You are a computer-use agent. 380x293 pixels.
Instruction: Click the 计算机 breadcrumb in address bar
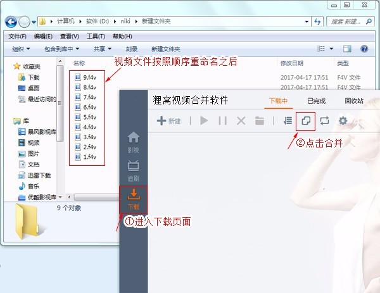66,22
